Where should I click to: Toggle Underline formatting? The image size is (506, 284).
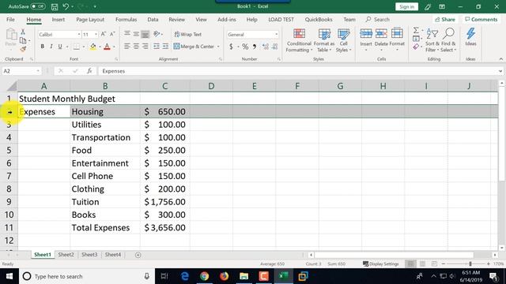[60, 47]
